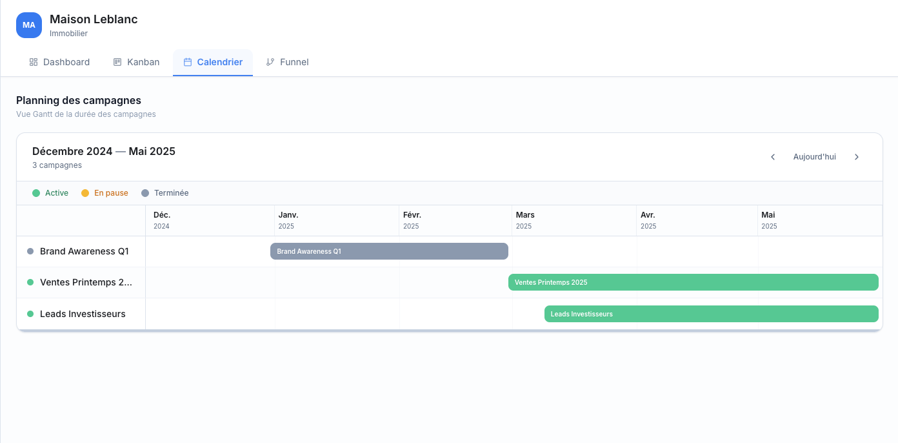The width and height of the screenshot is (898, 443).
Task: Click the orange En pause legend dot
Action: click(x=85, y=193)
